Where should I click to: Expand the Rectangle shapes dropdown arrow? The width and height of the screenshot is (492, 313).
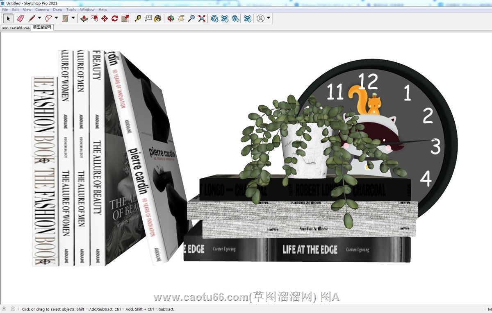tap(73, 18)
